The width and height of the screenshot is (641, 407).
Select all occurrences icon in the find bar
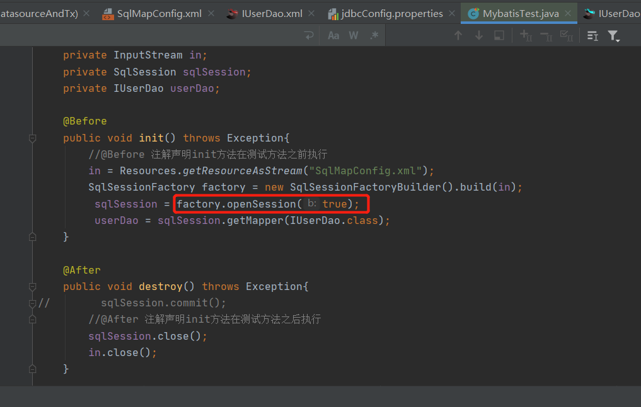pyautogui.click(x=567, y=36)
